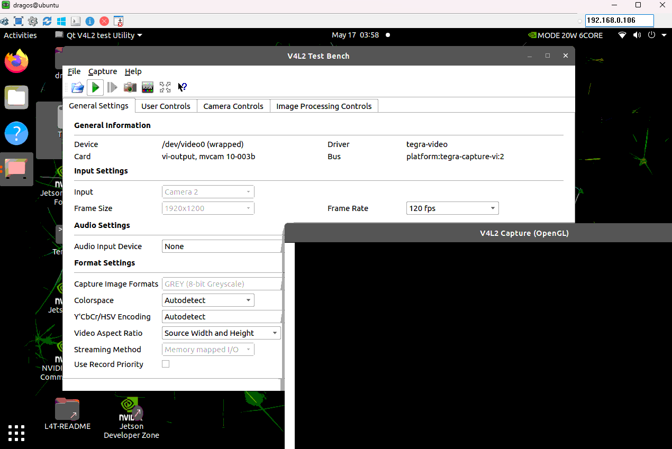This screenshot has width=672, height=449.
Task: Click the RAW frames save icon
Action: click(148, 87)
